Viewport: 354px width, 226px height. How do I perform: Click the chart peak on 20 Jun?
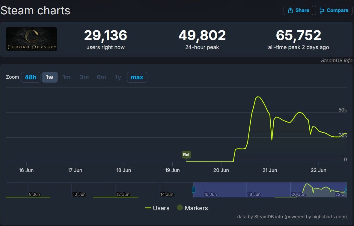(258, 97)
